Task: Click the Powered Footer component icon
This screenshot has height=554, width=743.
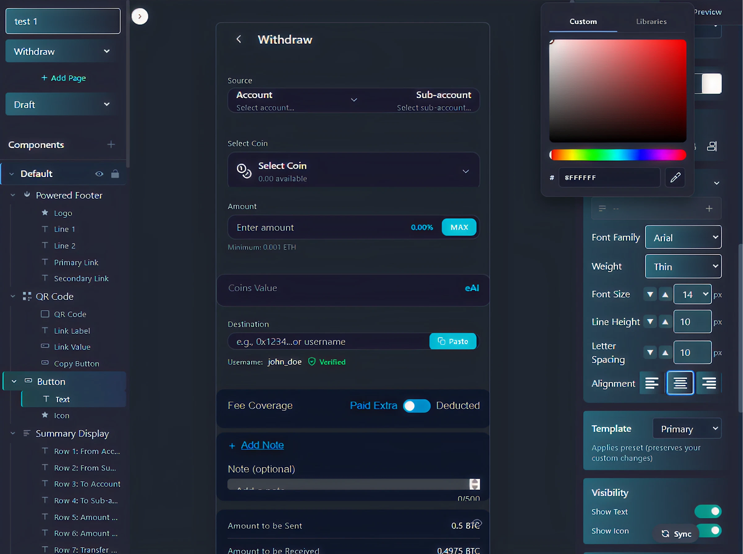Action: click(x=27, y=195)
